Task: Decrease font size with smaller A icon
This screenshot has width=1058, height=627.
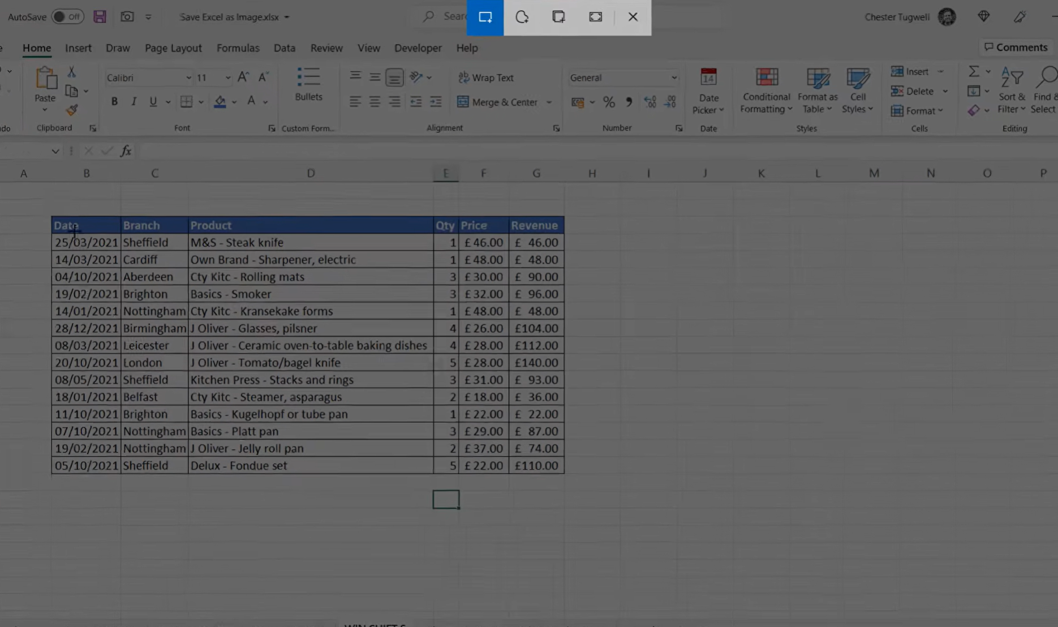Action: pyautogui.click(x=263, y=78)
